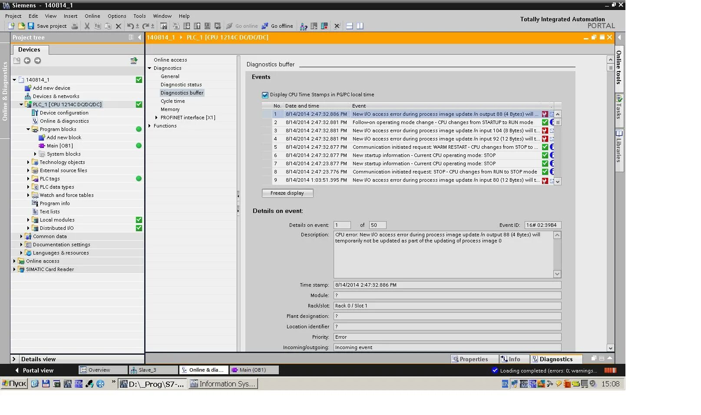Open the Options menu
Screen dimensions: 701x415
(x=117, y=16)
